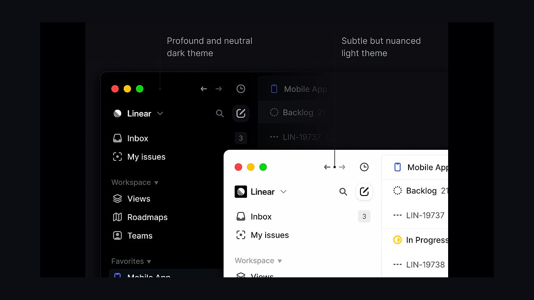Open search in the light theme window
The image size is (534, 300).
pyautogui.click(x=343, y=192)
